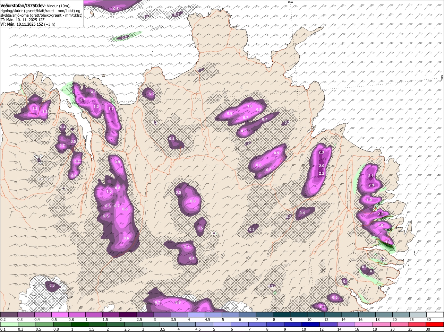Click the '1.3' precipitation value on the map
The height and width of the screenshot is (332, 444).
point(96,106)
